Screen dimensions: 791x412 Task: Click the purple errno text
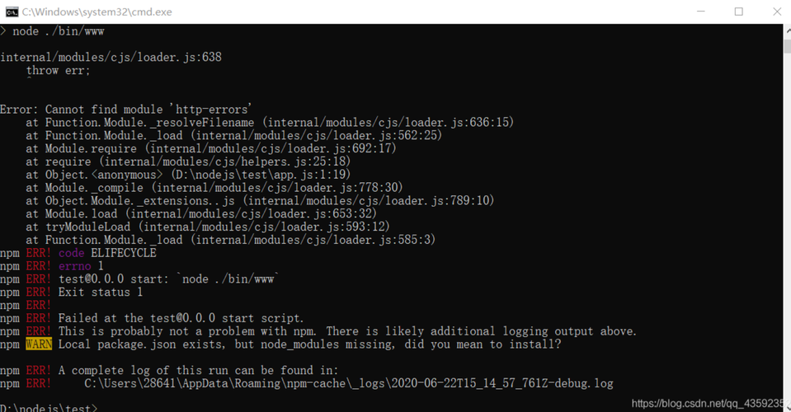(75, 266)
